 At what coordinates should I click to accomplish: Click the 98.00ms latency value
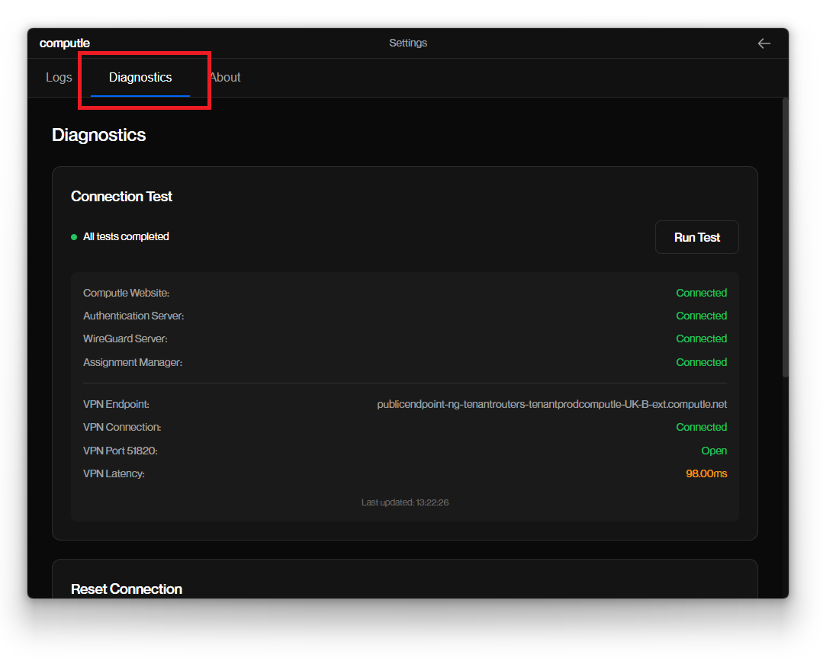pos(706,474)
